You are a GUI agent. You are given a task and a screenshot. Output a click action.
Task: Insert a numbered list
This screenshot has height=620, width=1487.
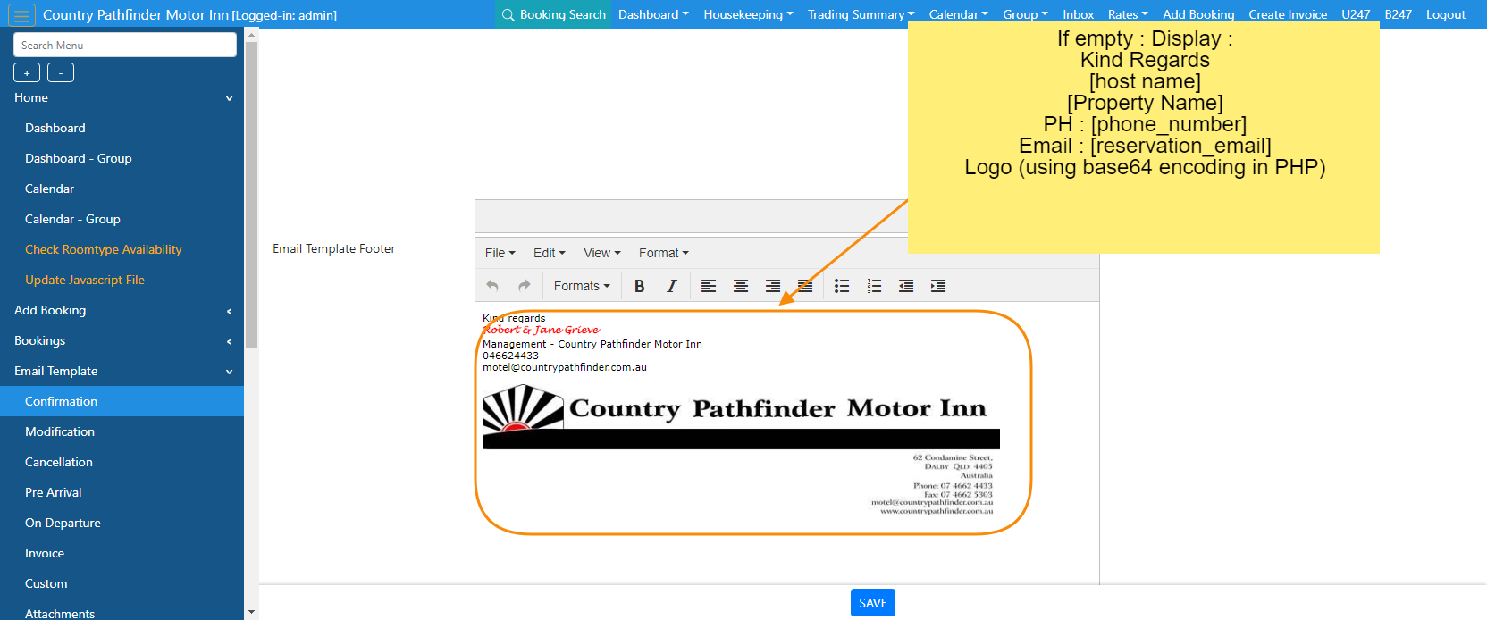(x=874, y=286)
